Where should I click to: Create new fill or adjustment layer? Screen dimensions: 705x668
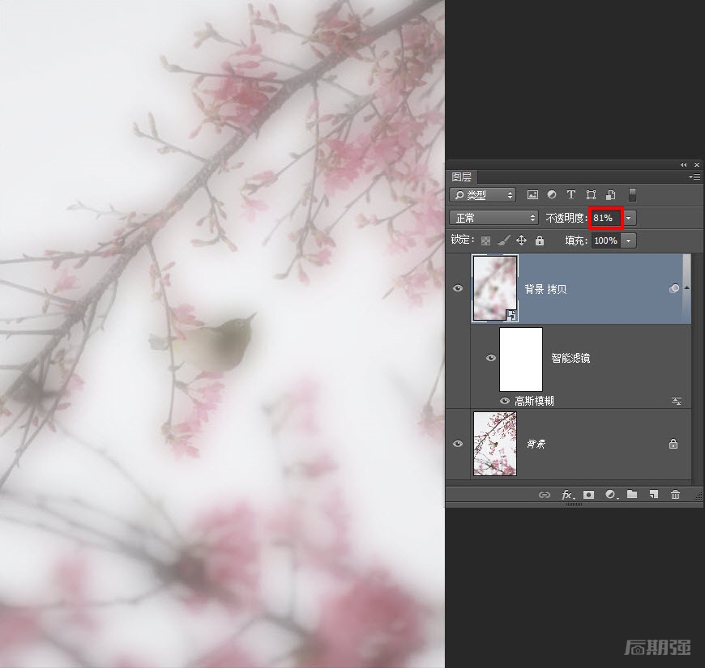point(610,495)
